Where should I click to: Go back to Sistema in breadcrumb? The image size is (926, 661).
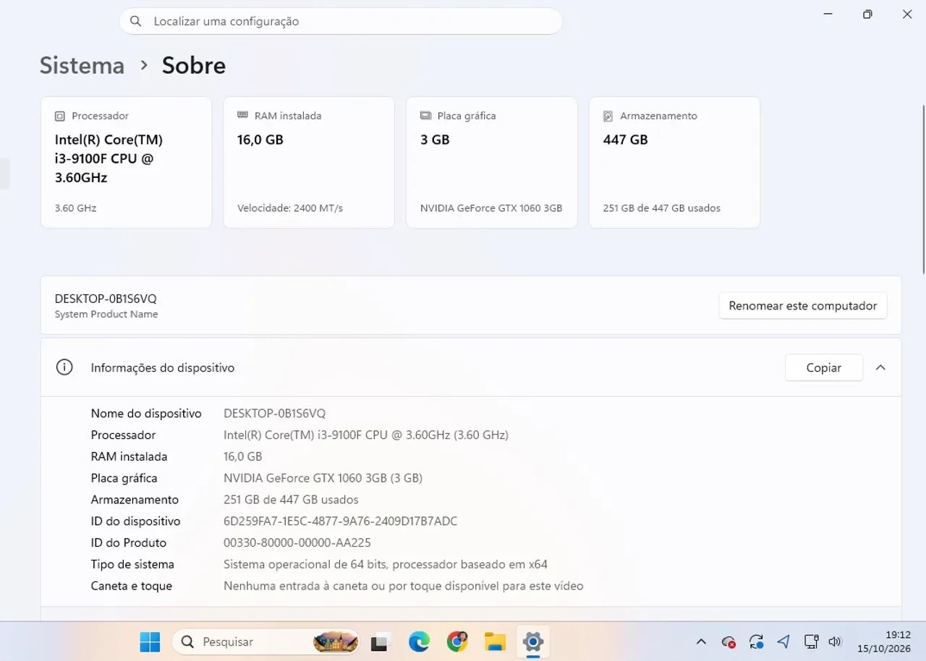pos(82,65)
